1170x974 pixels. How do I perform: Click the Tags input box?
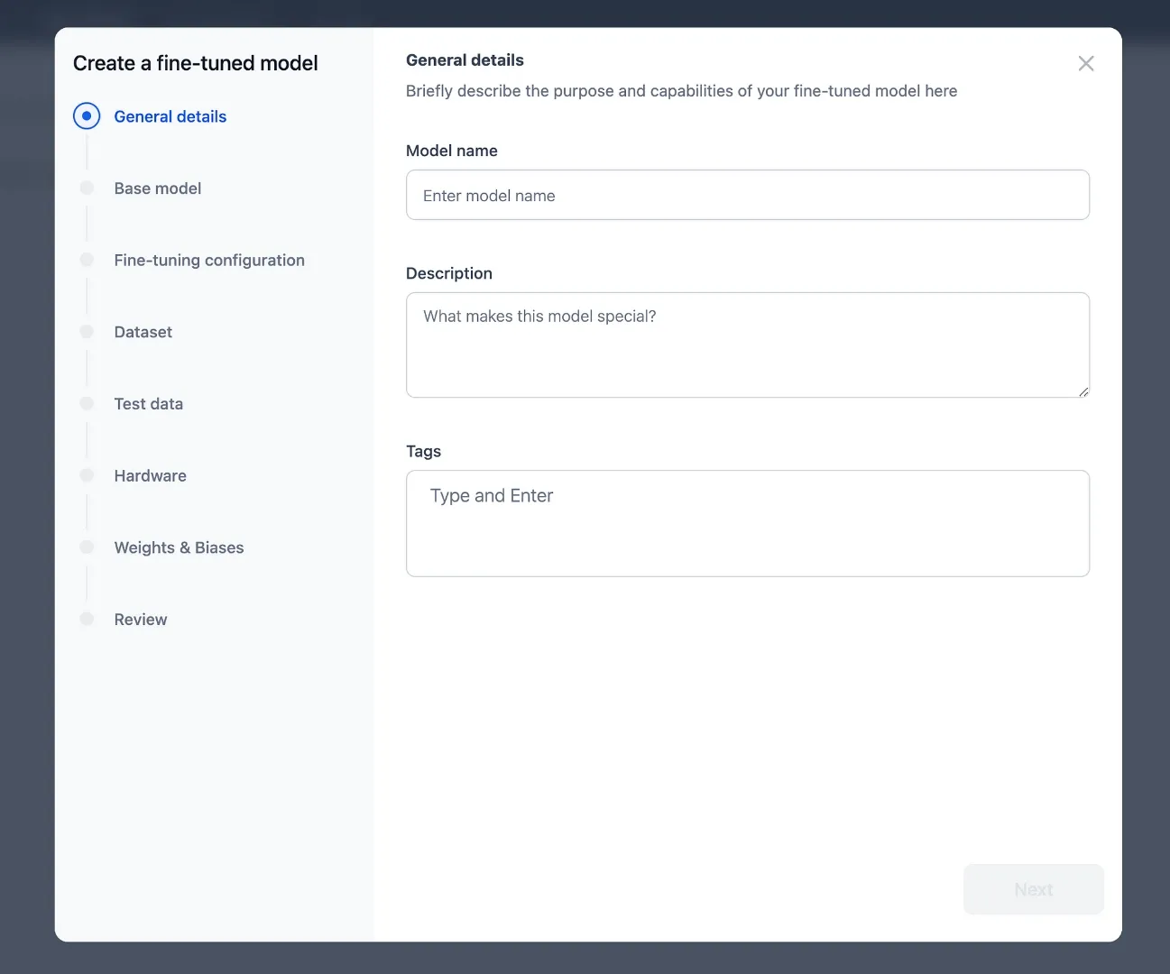(x=747, y=523)
